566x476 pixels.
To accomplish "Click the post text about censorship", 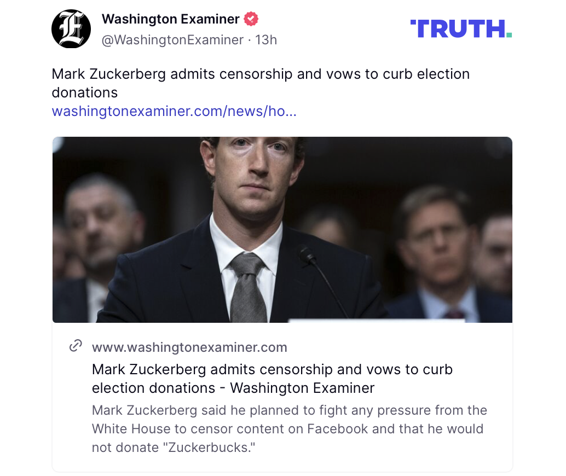I will tap(261, 83).
